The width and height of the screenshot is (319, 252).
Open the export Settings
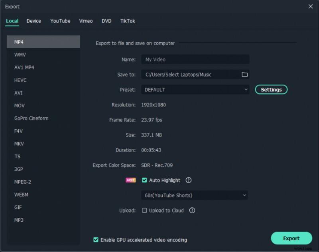coord(271,89)
